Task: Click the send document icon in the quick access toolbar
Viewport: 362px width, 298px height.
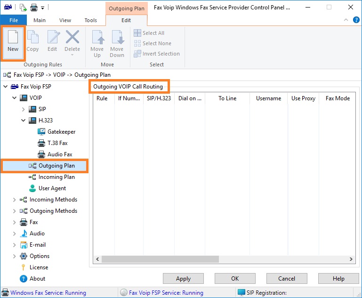Action: point(23,8)
